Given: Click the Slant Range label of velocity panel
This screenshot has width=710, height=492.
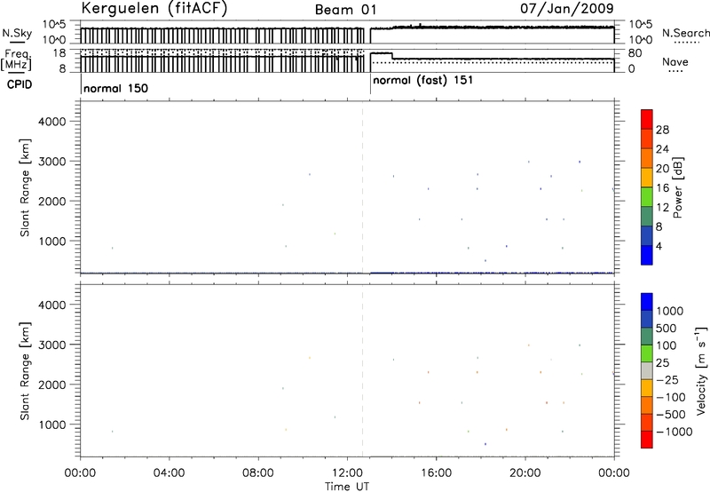Looking at the screenshot, I should point(25,371).
